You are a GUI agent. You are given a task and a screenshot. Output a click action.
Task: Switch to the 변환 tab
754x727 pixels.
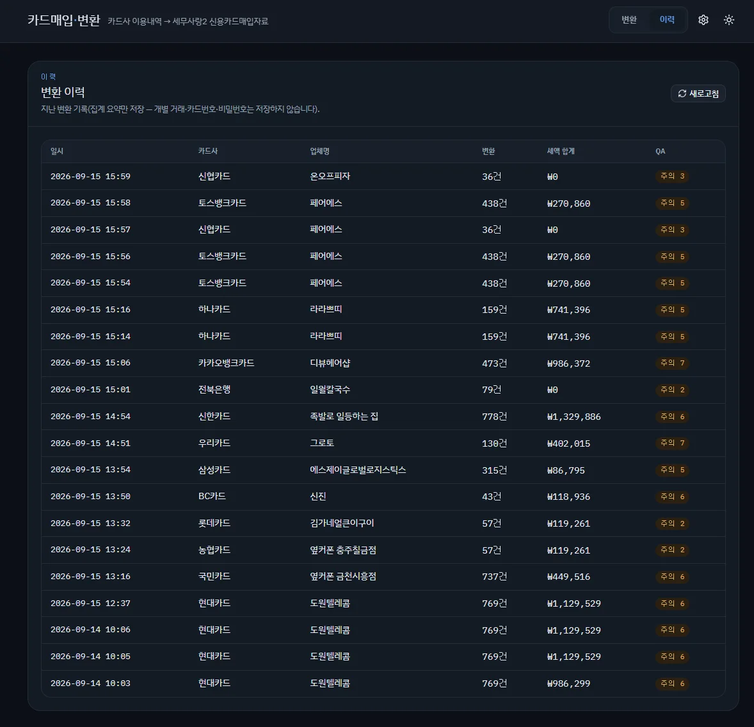pyautogui.click(x=629, y=20)
